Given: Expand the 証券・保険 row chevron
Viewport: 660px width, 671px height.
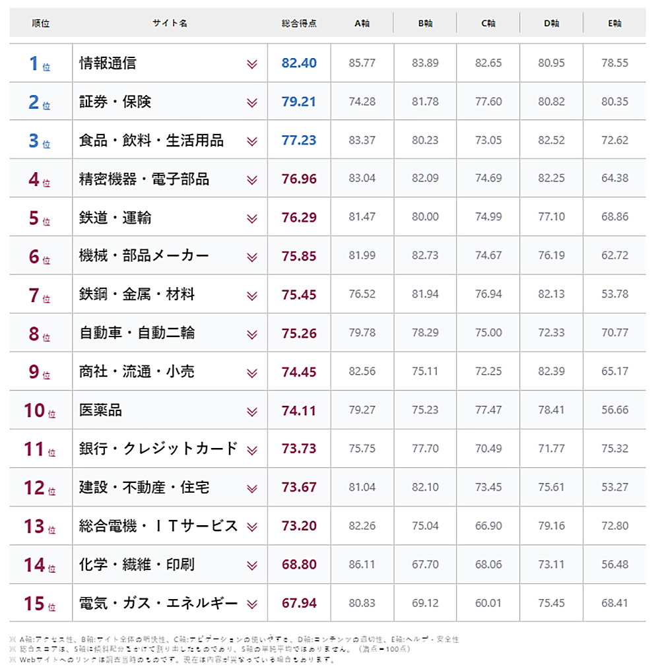Looking at the screenshot, I should pos(251,102).
